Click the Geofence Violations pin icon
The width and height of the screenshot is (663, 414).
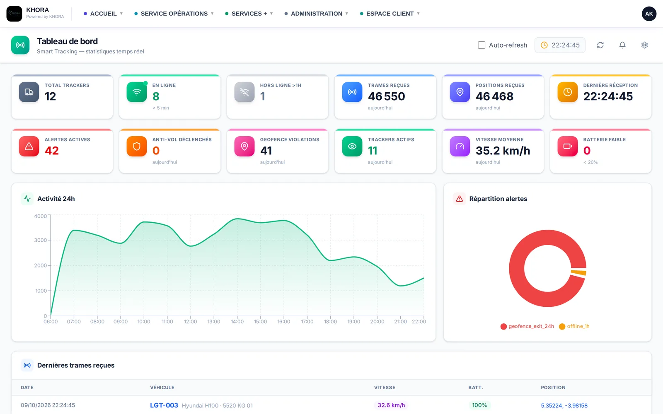click(x=244, y=146)
